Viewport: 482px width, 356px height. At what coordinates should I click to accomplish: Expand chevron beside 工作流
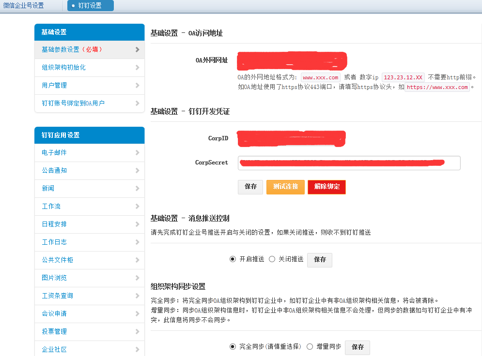pos(138,206)
